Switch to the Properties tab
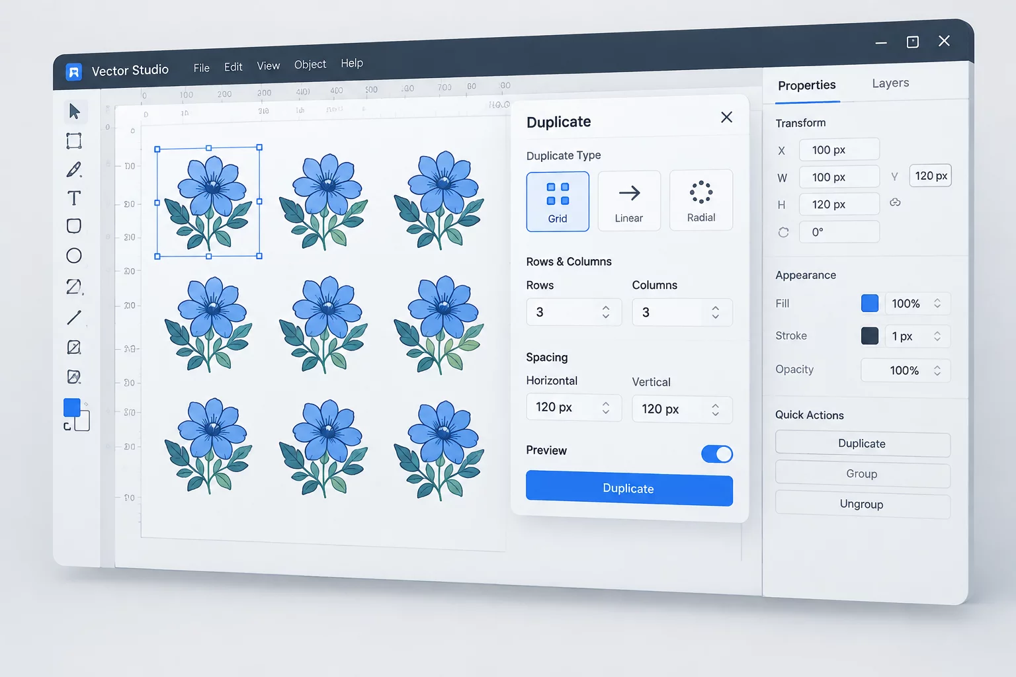Screen dimensions: 1016x677 click(807, 85)
